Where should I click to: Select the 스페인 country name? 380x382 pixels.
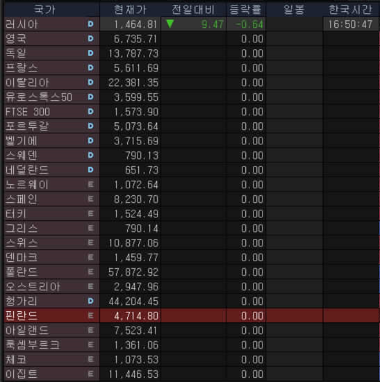coord(22,199)
